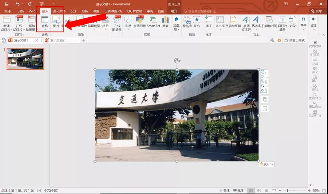Open the 相册 photo album tool
This screenshot has height=194, width=328.
105,23
